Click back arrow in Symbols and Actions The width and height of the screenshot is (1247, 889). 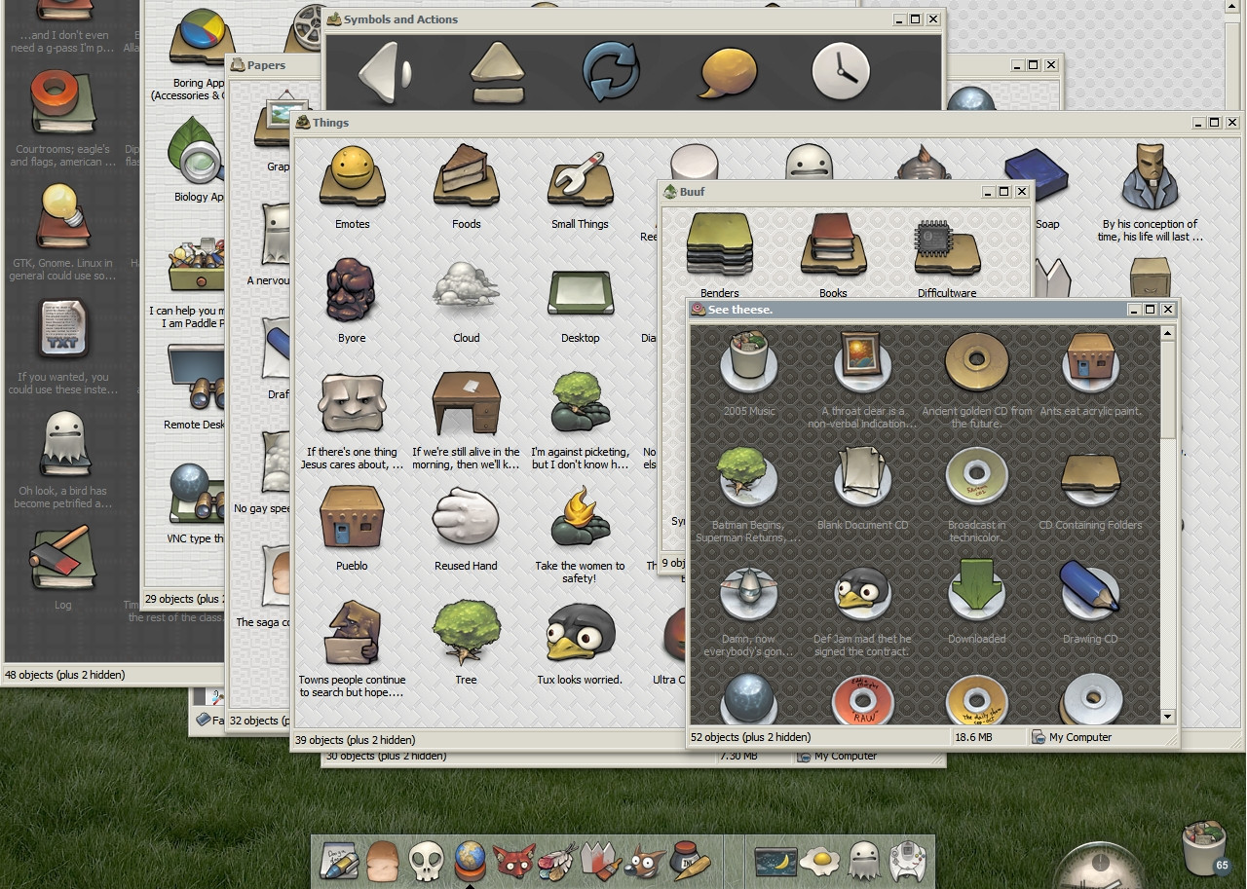pyautogui.click(x=384, y=71)
